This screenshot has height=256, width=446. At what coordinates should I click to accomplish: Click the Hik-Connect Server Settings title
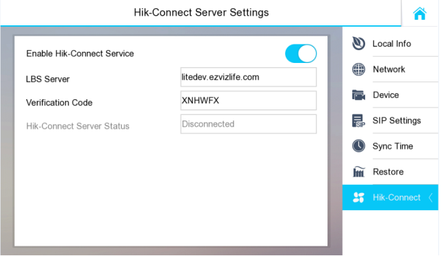[x=201, y=12]
